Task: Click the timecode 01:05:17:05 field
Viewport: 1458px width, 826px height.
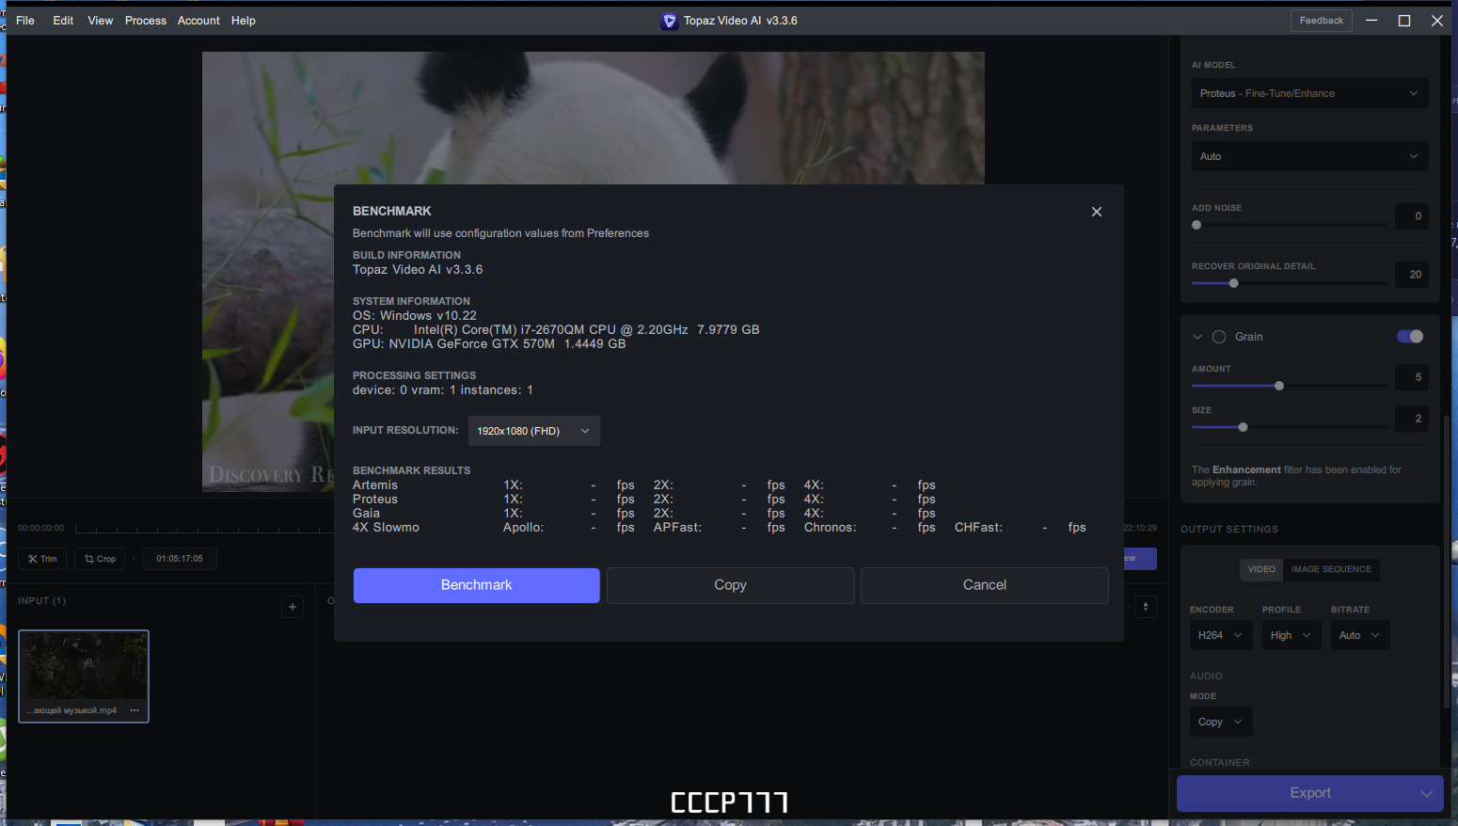Action: click(180, 559)
